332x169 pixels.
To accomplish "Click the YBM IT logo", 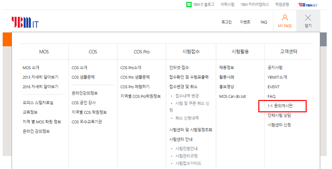I will pyautogui.click(x=25, y=22).
